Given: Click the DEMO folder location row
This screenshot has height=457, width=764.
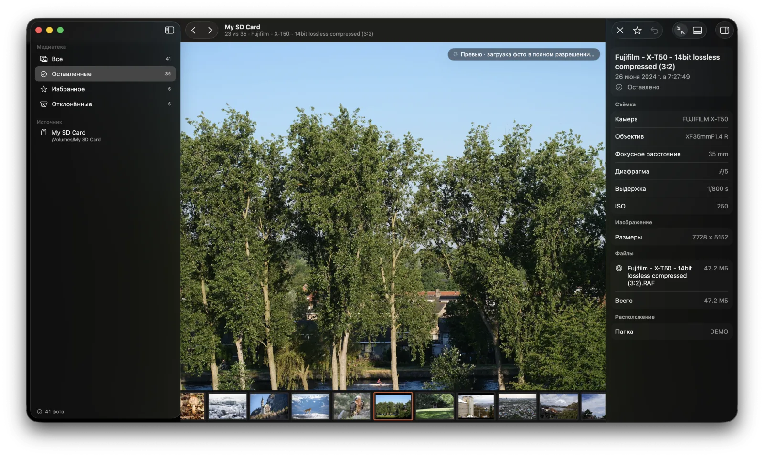Looking at the screenshot, I should 671,332.
